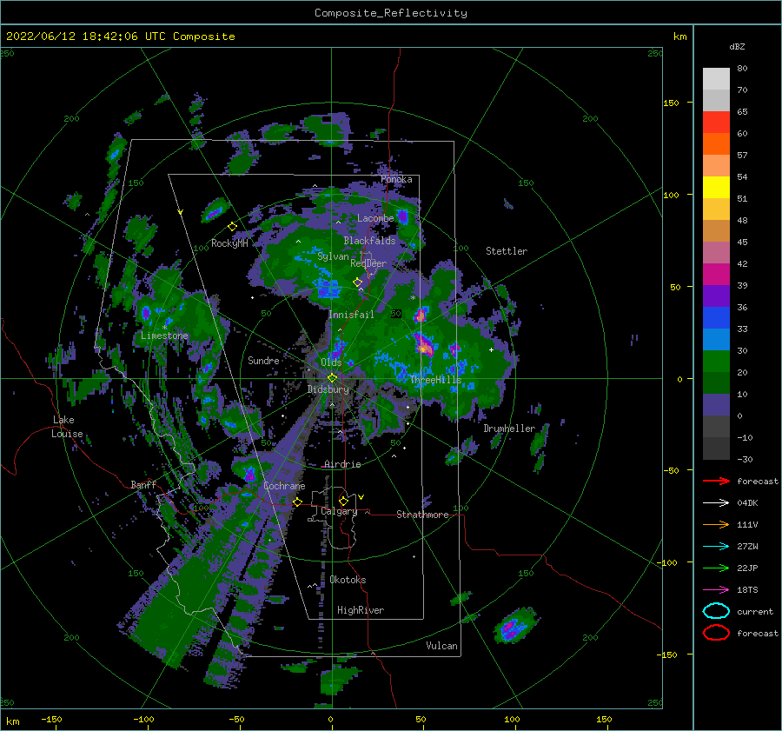Select the red 65 dBZ color swatch
Viewport: 782px width, 731px height.
716,123
